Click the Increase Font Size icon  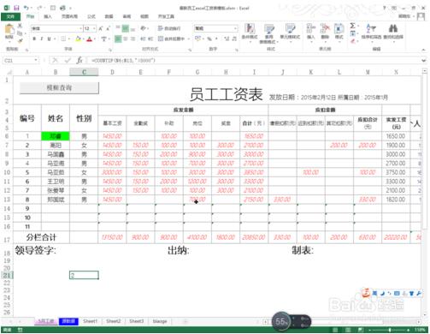pyautogui.click(x=101, y=28)
